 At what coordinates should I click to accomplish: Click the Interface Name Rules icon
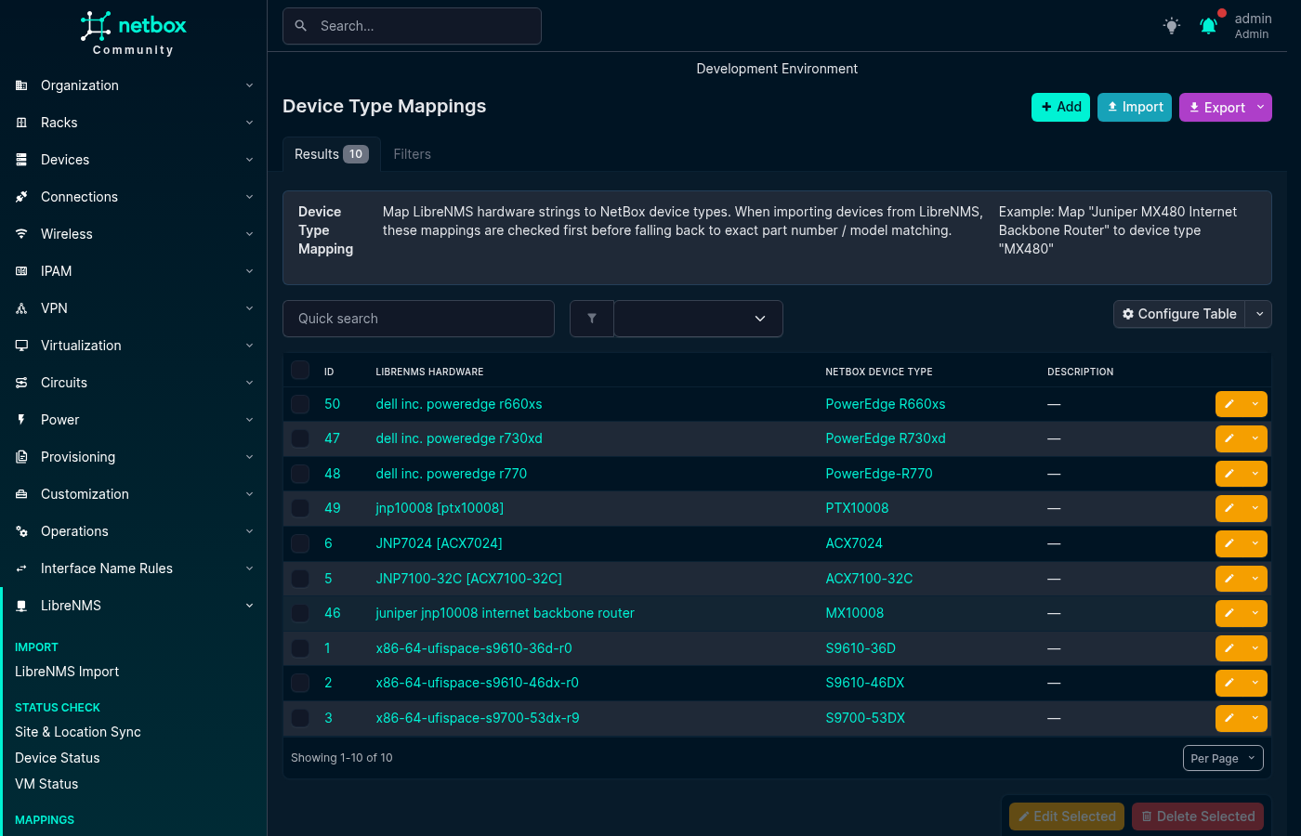(x=21, y=568)
